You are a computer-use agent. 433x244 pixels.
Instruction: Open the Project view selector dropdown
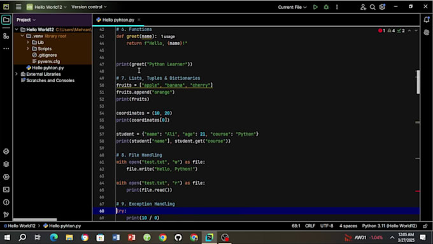point(26,20)
